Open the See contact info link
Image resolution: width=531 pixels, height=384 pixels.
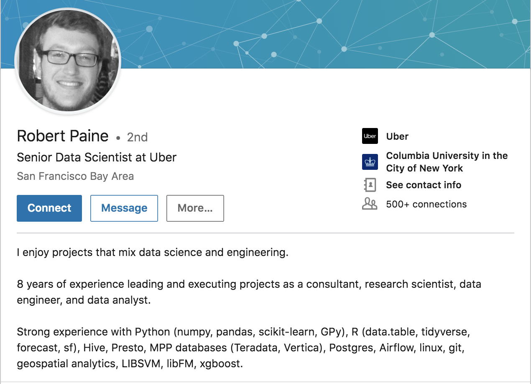click(423, 185)
